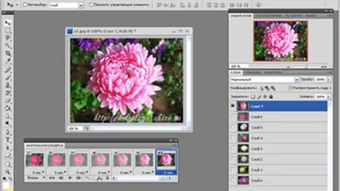Toggle lock layer position
This screenshot has height=191, width=340.
(x=265, y=97)
